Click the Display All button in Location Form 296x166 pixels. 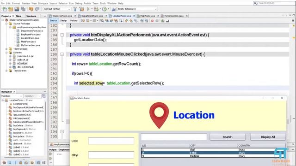268,137
